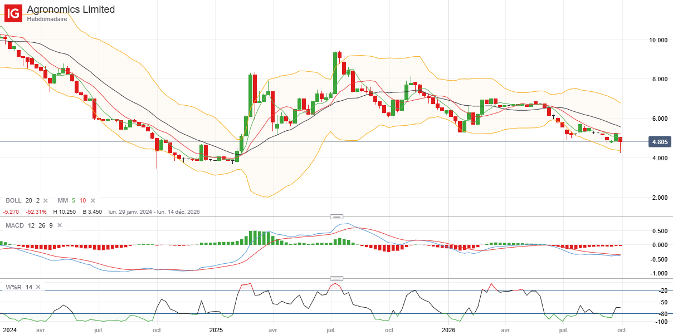Click the Agronomics Limited chart title
This screenshot has width=673, height=335.
pos(71,9)
